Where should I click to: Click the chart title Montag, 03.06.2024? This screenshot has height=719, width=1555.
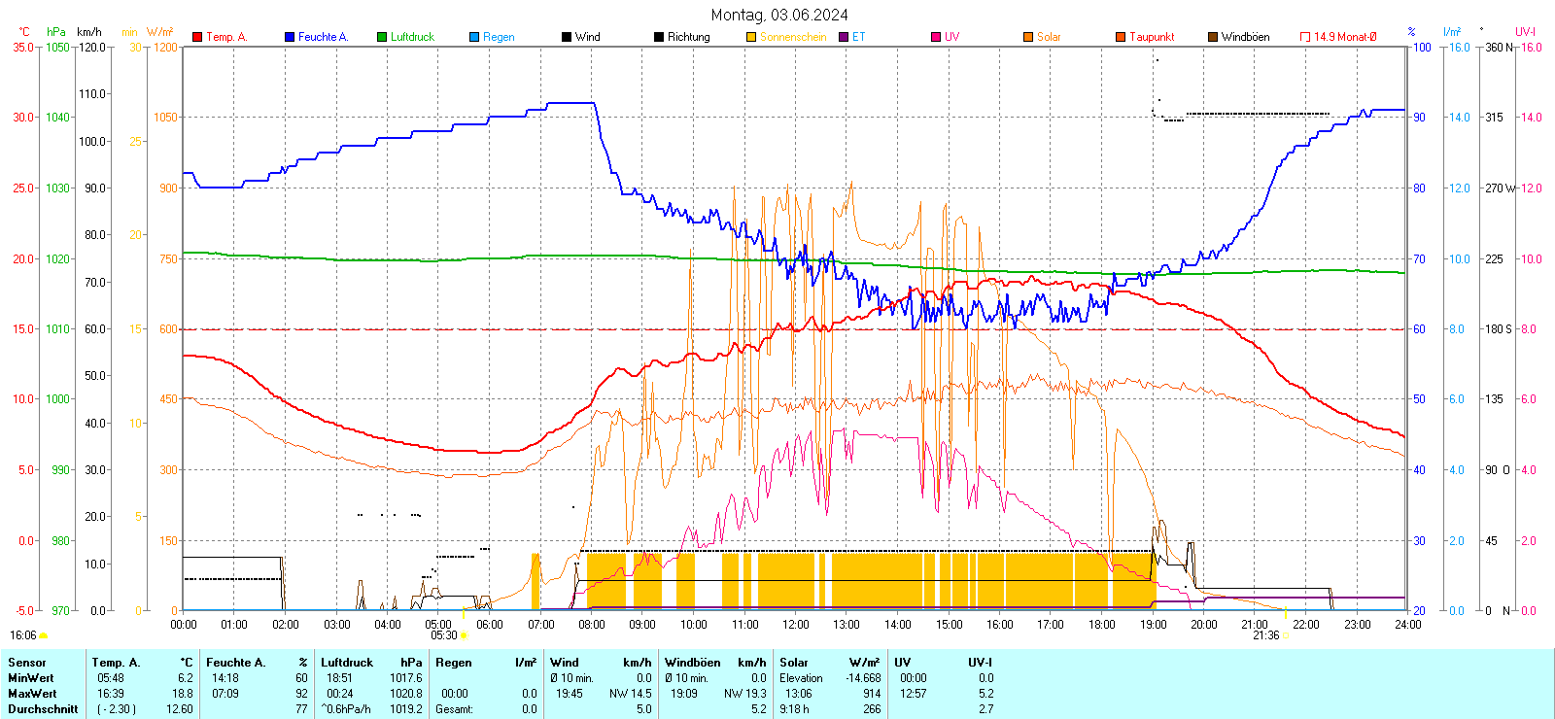click(x=778, y=15)
